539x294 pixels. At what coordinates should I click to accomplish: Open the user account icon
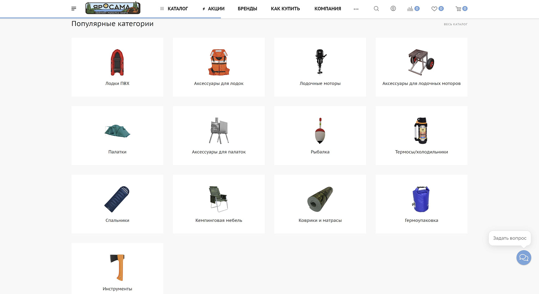(x=393, y=9)
